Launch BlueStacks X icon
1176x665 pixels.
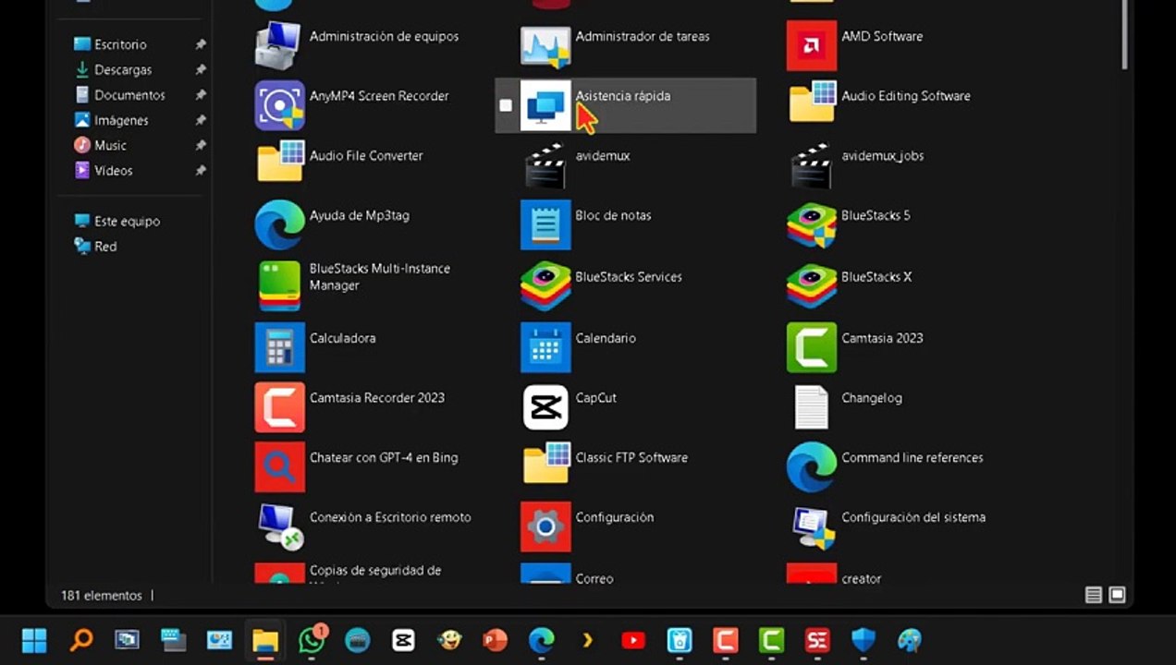[x=811, y=286]
